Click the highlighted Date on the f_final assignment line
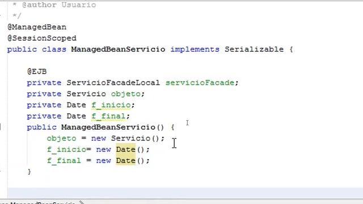Image resolution: width=363 pixels, height=204 pixels. point(125,160)
